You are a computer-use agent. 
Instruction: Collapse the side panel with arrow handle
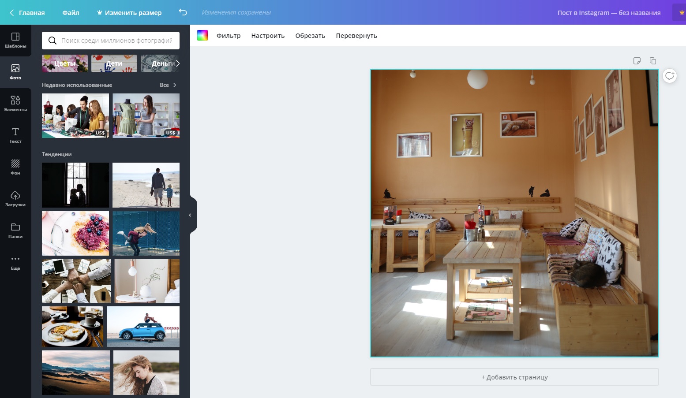tap(191, 215)
